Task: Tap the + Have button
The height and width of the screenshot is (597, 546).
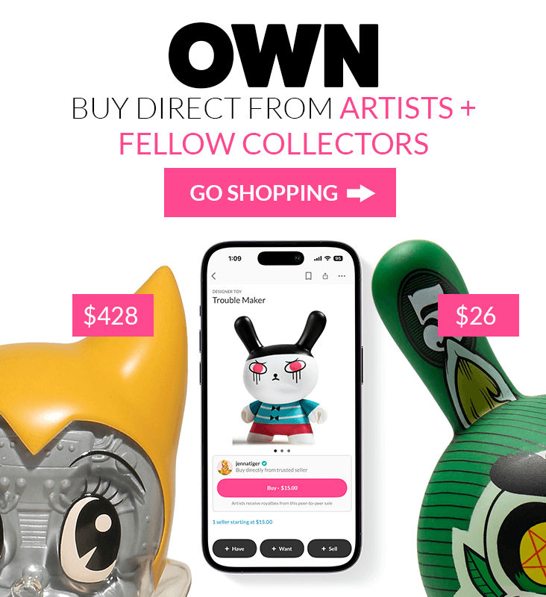Action: [x=234, y=548]
